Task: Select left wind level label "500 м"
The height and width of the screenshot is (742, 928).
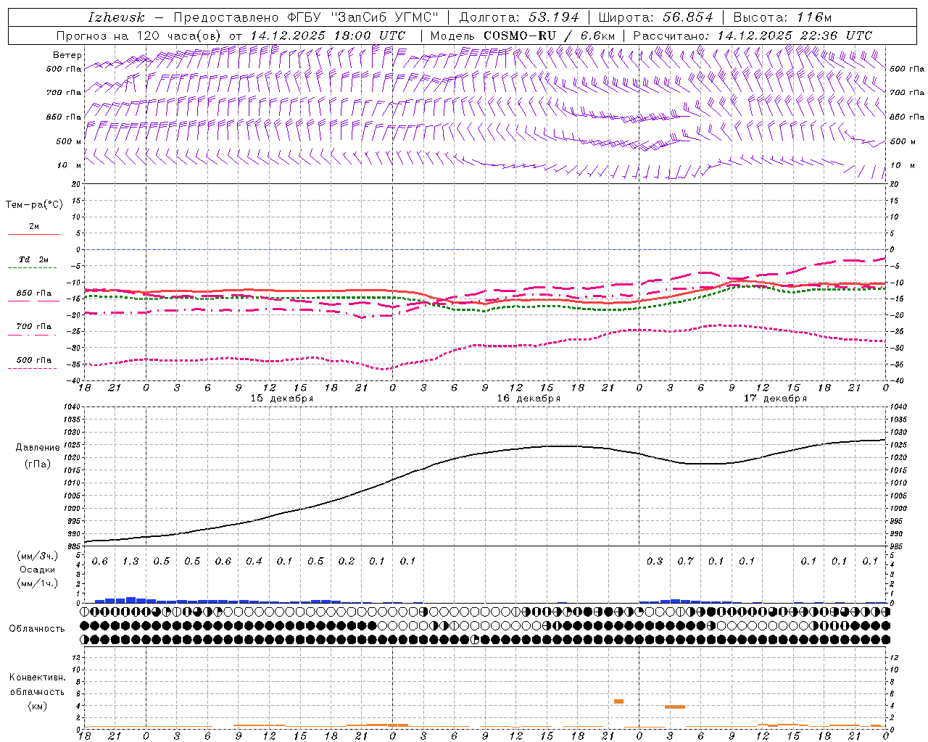Action: [69, 141]
